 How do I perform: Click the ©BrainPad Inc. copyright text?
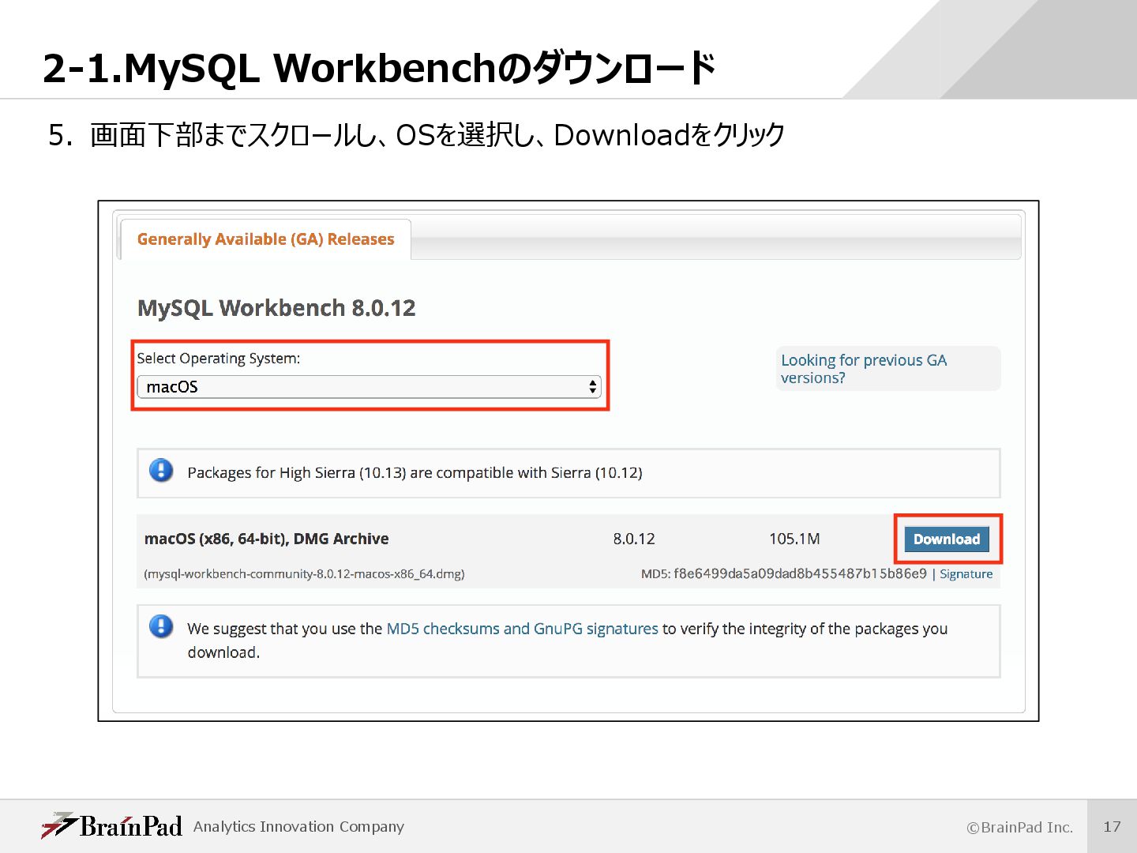point(1020,828)
